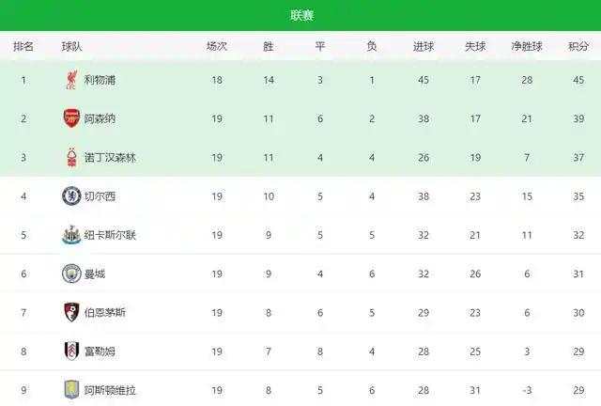
Task: Click the 排名 column header
Action: pyautogui.click(x=23, y=46)
